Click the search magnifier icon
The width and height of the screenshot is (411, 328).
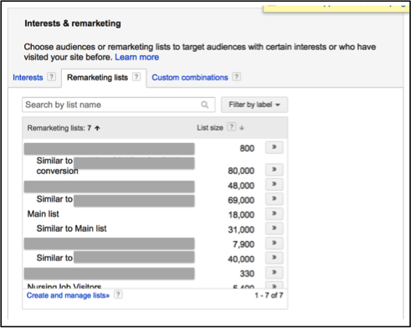(x=204, y=105)
